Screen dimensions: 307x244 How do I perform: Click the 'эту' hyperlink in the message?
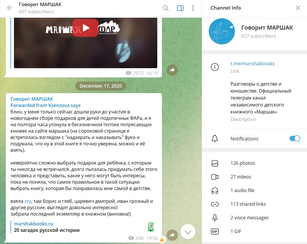pyautogui.click(x=28, y=201)
